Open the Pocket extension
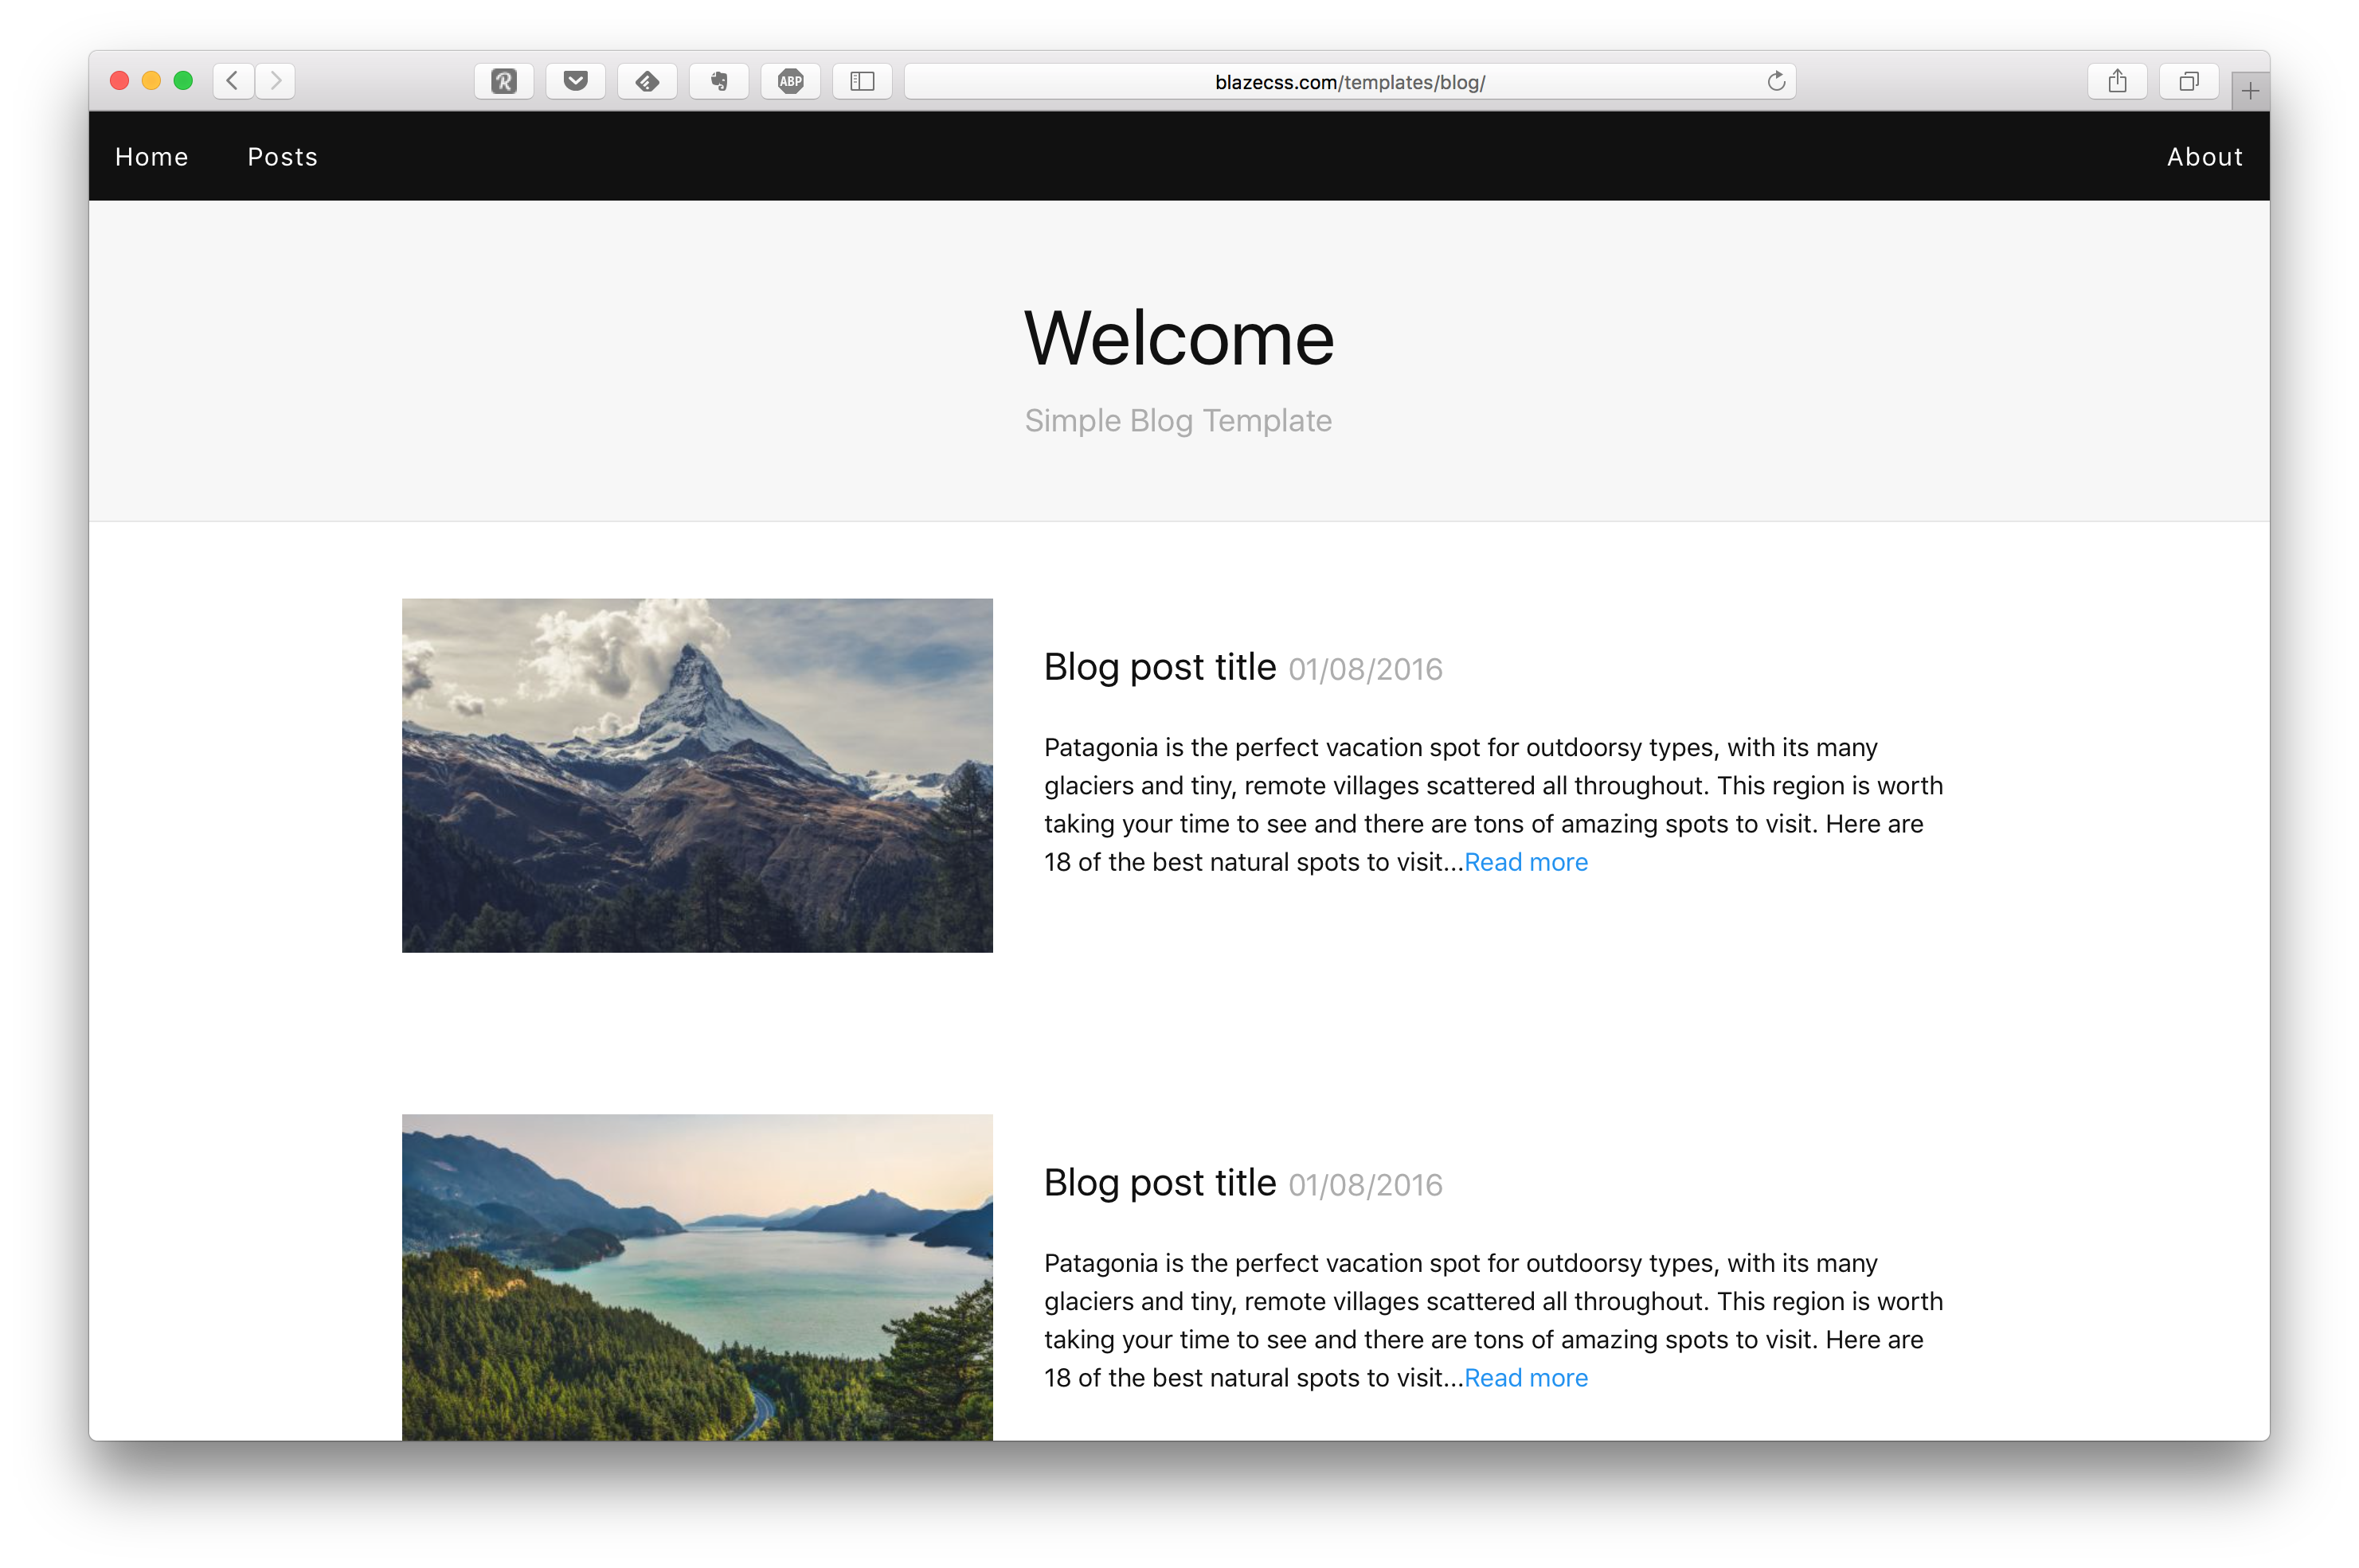The width and height of the screenshot is (2359, 1568). coord(575,81)
